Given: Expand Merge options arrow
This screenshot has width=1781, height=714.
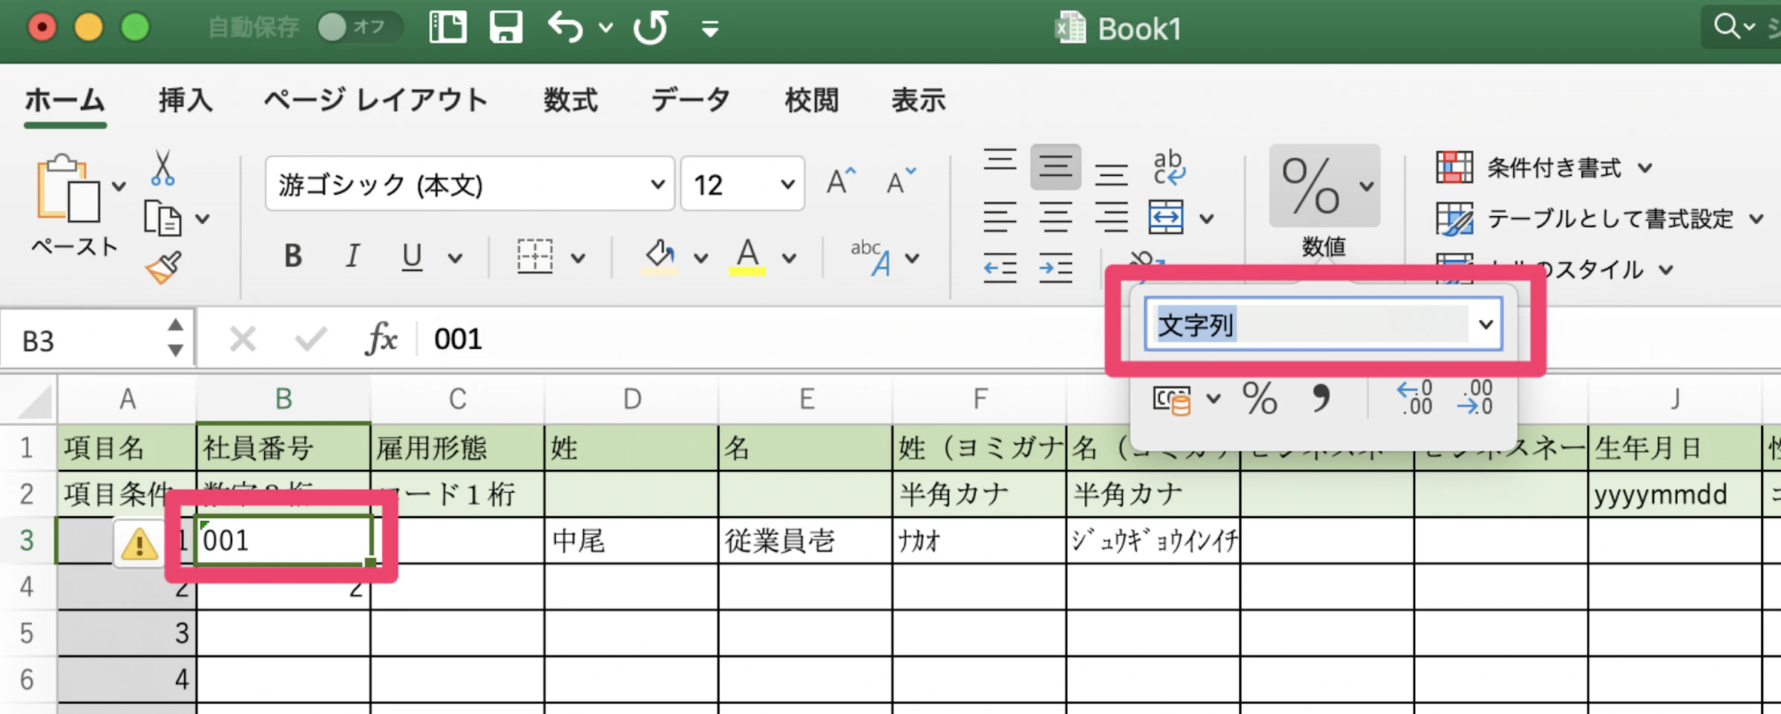Looking at the screenshot, I should (1207, 219).
